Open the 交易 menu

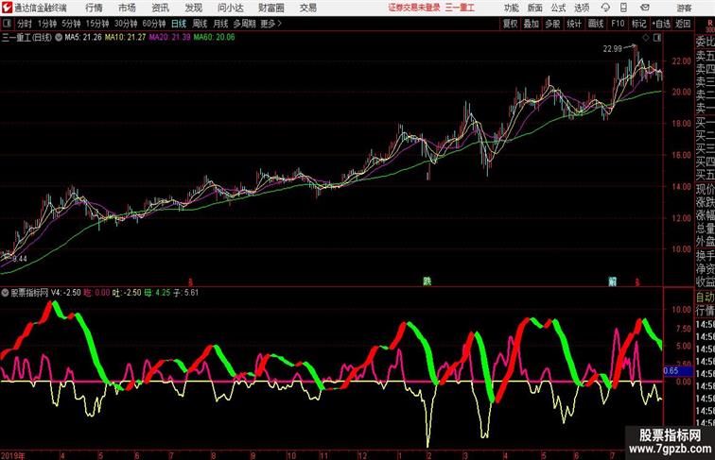[307, 8]
